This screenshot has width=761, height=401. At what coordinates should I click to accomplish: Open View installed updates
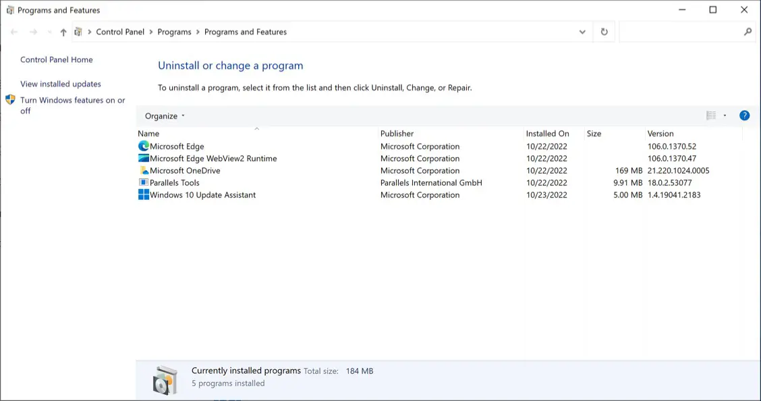tap(61, 84)
